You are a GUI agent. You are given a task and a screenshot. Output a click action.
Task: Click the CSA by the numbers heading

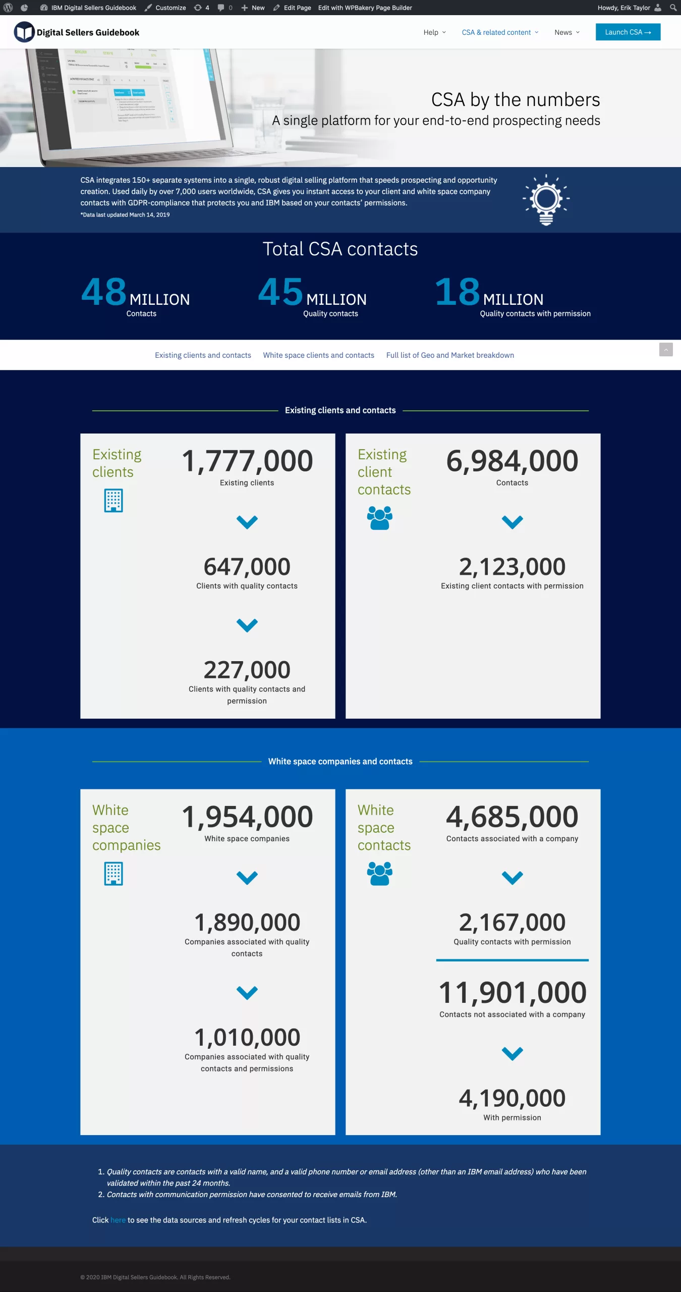point(516,100)
